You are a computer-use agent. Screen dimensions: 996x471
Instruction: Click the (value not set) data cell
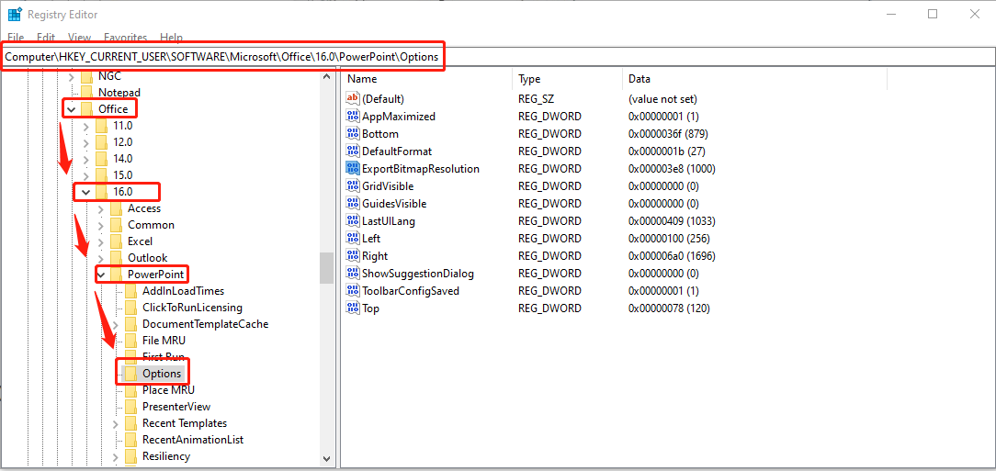(662, 99)
